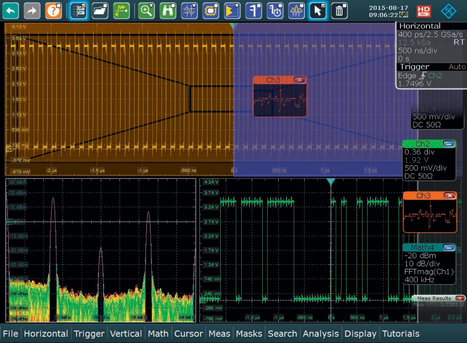Expand the Display menu
The image size is (467, 343).
360,334
